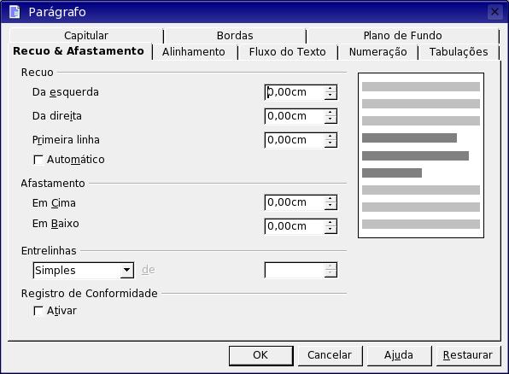Click the Cancelar button

click(330, 355)
